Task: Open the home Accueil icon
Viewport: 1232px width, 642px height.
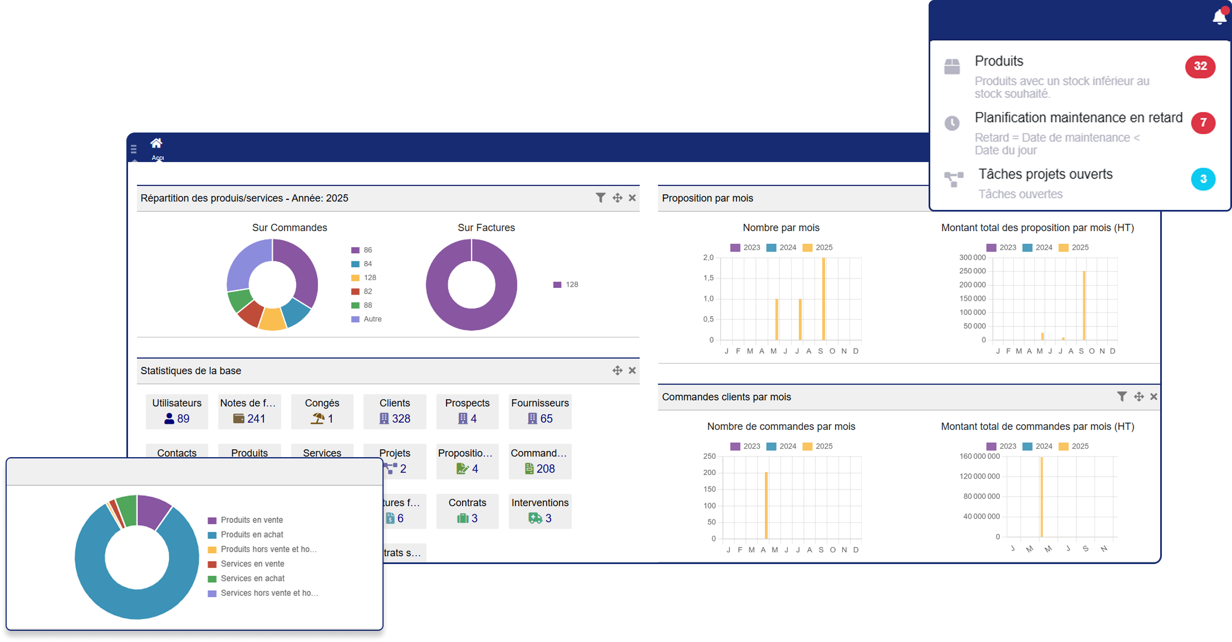Action: point(156,143)
